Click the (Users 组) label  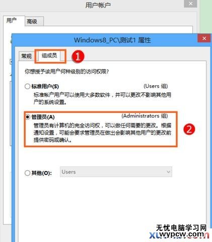(156, 86)
